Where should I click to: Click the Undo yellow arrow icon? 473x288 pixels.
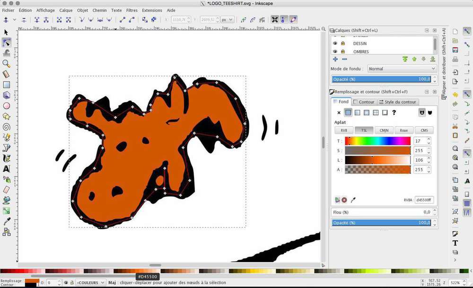click(x=455, y=95)
